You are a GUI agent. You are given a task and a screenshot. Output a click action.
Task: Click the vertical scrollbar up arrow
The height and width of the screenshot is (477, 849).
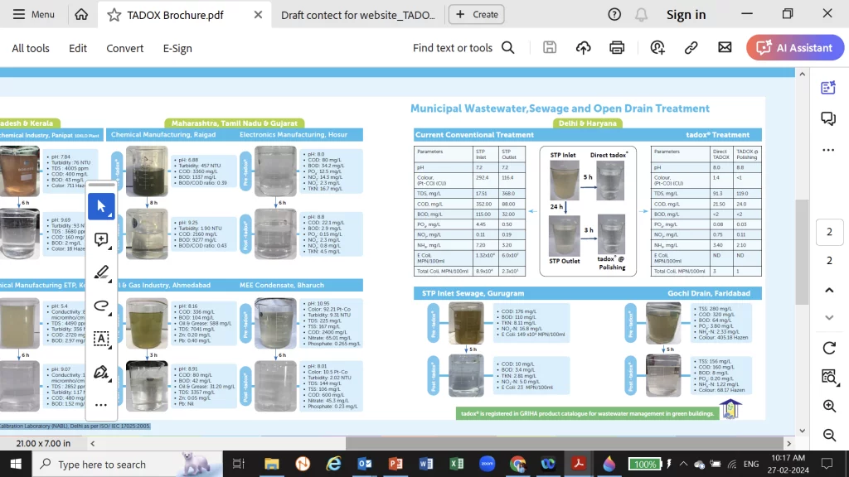[802, 74]
